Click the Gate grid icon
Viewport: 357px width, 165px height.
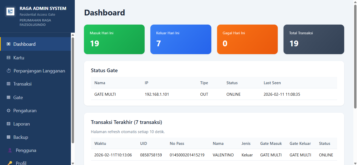pos(8,98)
